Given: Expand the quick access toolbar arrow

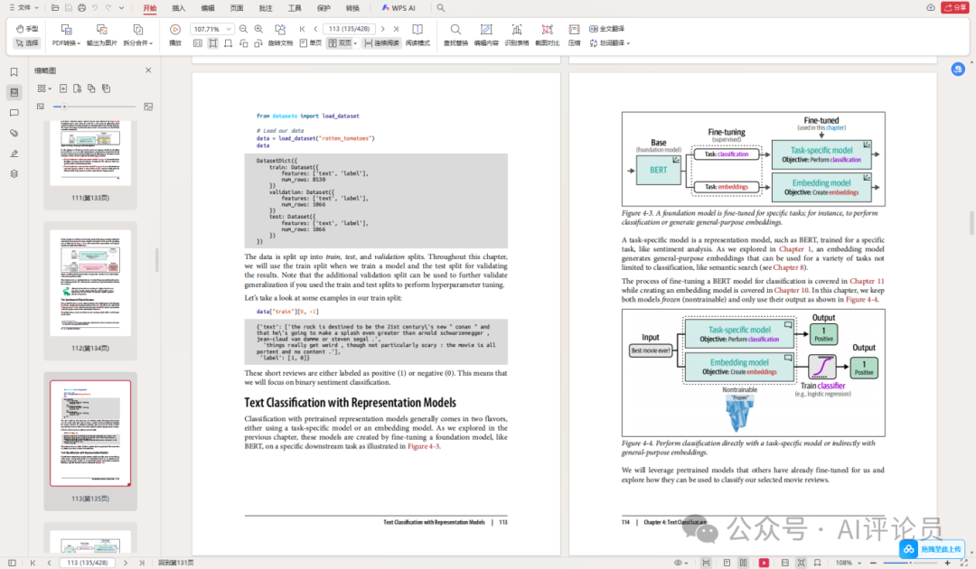Looking at the screenshot, I should (x=121, y=7).
